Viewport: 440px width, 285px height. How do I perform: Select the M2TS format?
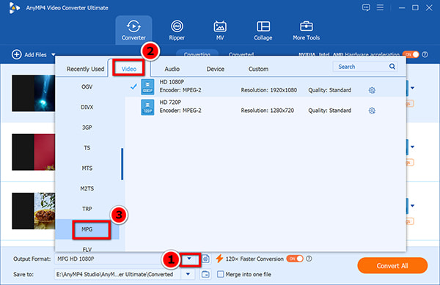click(x=87, y=188)
